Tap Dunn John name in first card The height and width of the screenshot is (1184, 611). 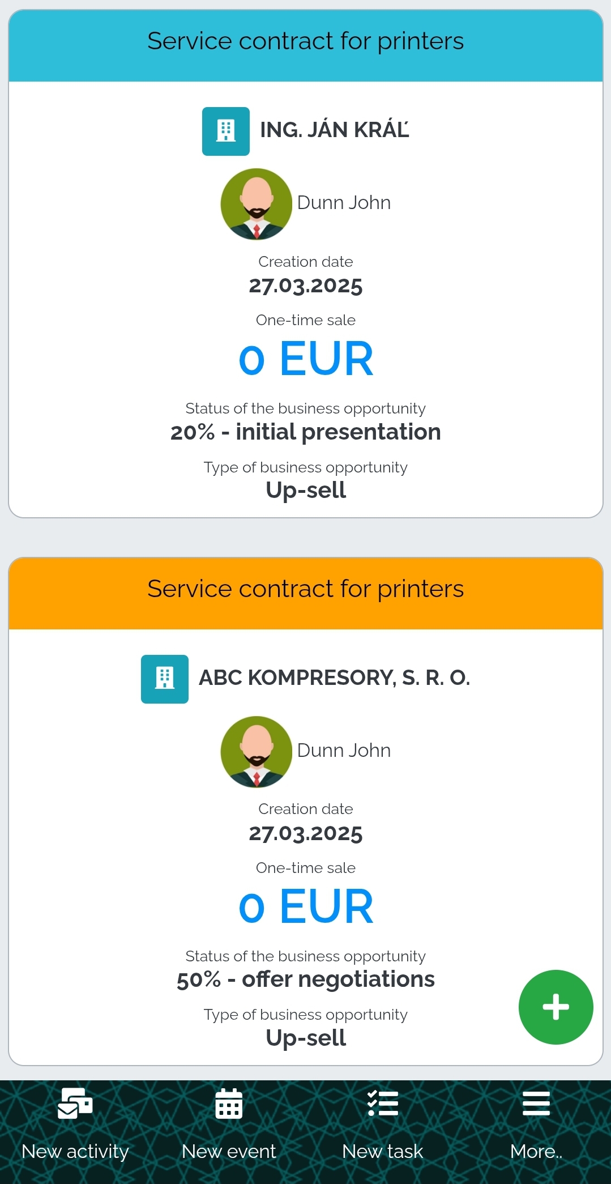tap(344, 202)
